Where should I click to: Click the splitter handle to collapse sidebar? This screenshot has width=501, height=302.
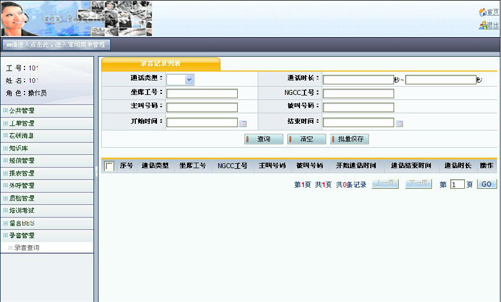(x=96, y=172)
